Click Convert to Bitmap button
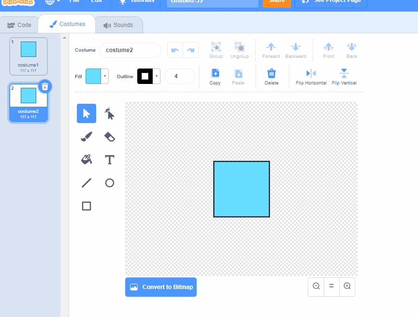 (161, 287)
